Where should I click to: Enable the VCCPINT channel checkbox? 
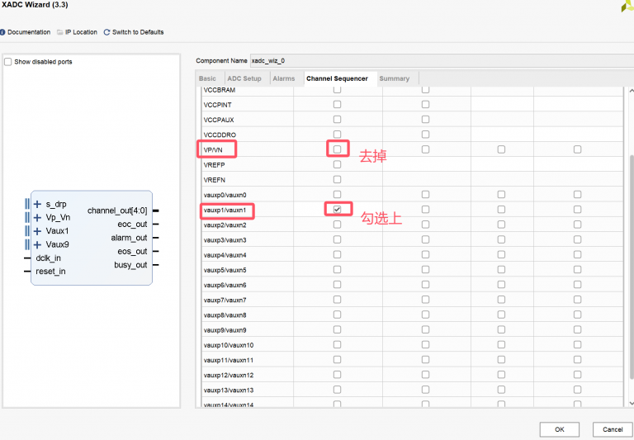(x=337, y=104)
